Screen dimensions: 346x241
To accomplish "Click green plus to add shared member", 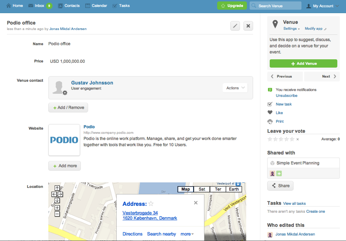I will pyautogui.click(x=279, y=174).
